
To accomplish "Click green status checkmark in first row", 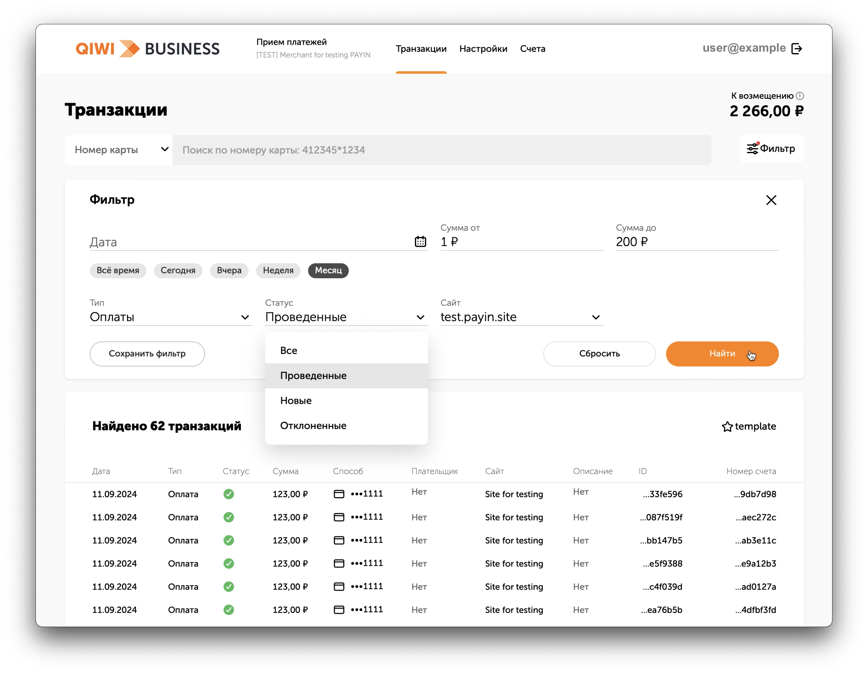I will point(229,494).
